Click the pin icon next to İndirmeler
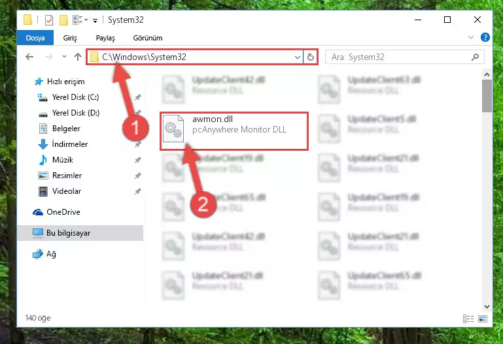 point(137,144)
